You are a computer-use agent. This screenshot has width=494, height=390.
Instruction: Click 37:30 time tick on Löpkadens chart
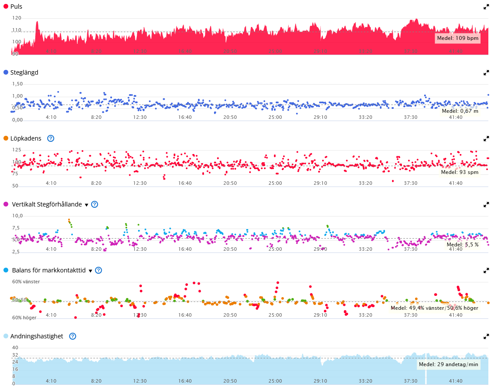pos(411,183)
